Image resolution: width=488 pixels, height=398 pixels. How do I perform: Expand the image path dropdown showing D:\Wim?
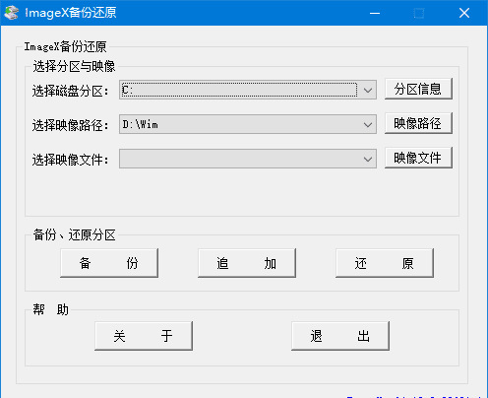pyautogui.click(x=248, y=124)
